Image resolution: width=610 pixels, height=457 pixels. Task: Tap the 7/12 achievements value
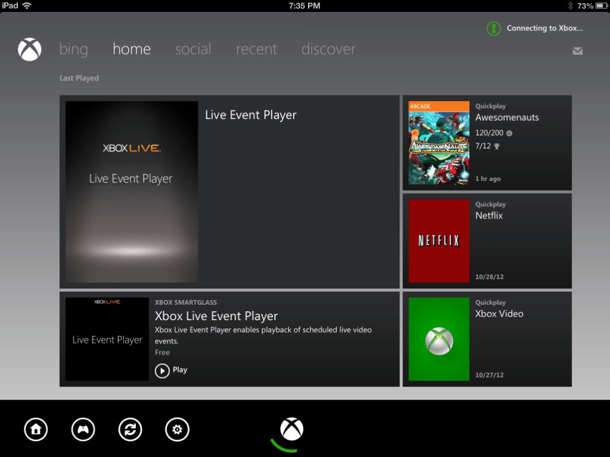[x=483, y=146]
